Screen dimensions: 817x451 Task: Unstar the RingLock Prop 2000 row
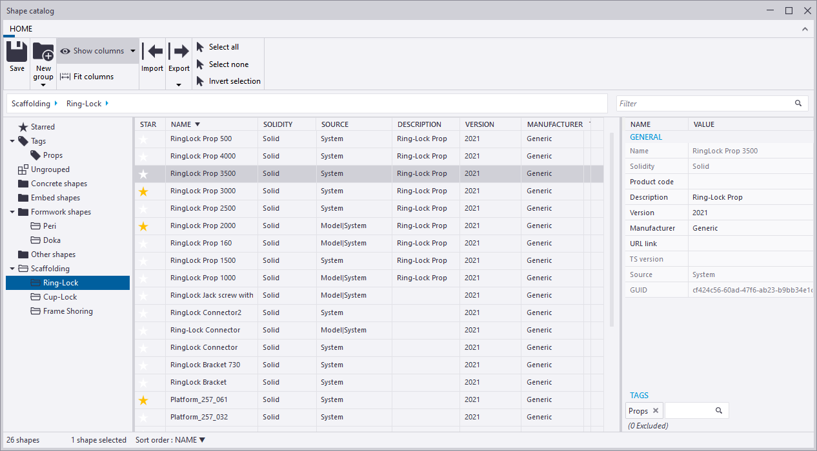(143, 226)
